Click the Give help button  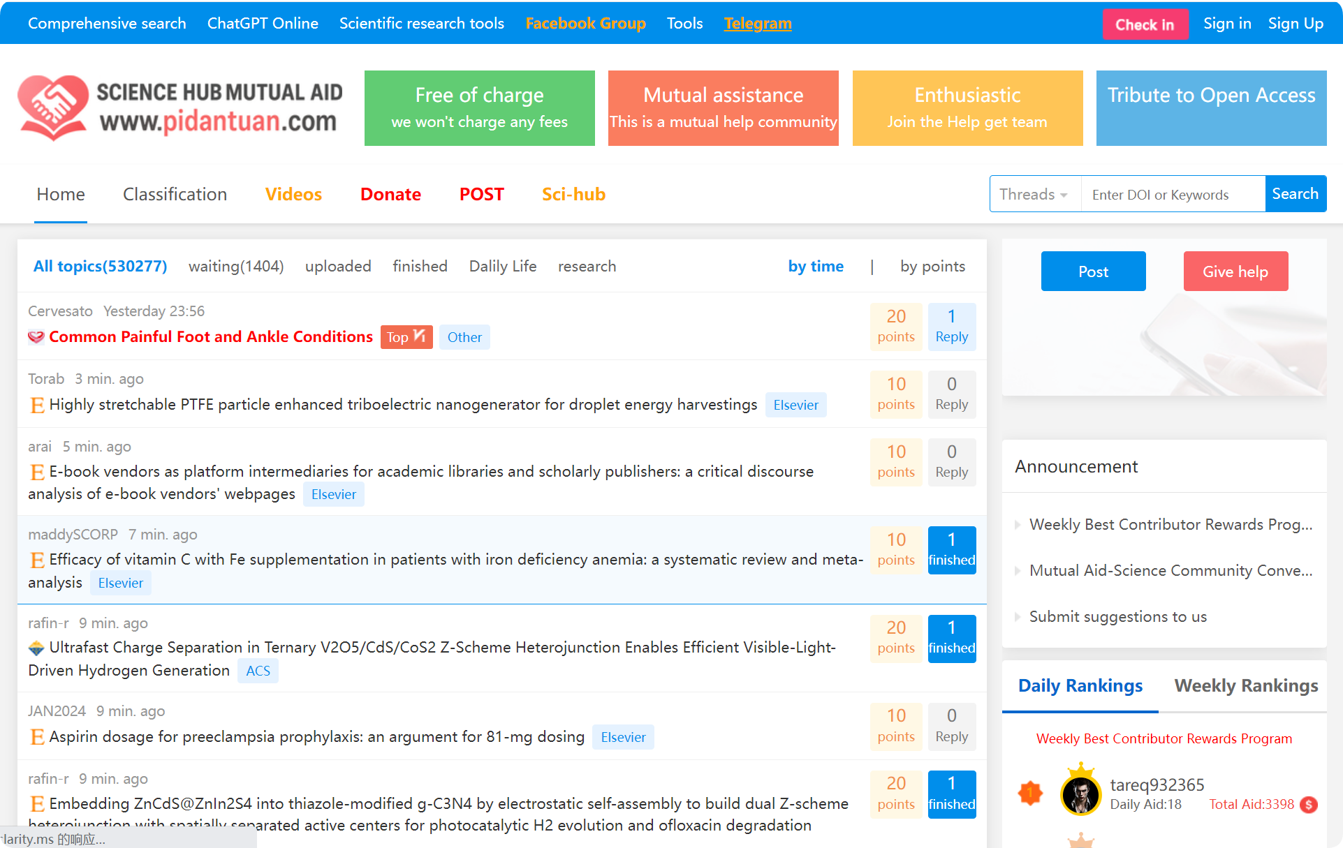1235,271
